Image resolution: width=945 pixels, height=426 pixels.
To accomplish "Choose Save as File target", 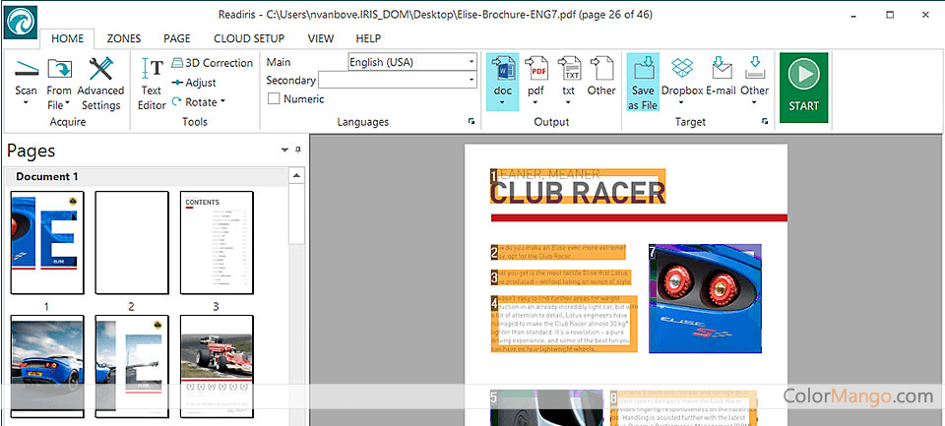I will point(643,82).
